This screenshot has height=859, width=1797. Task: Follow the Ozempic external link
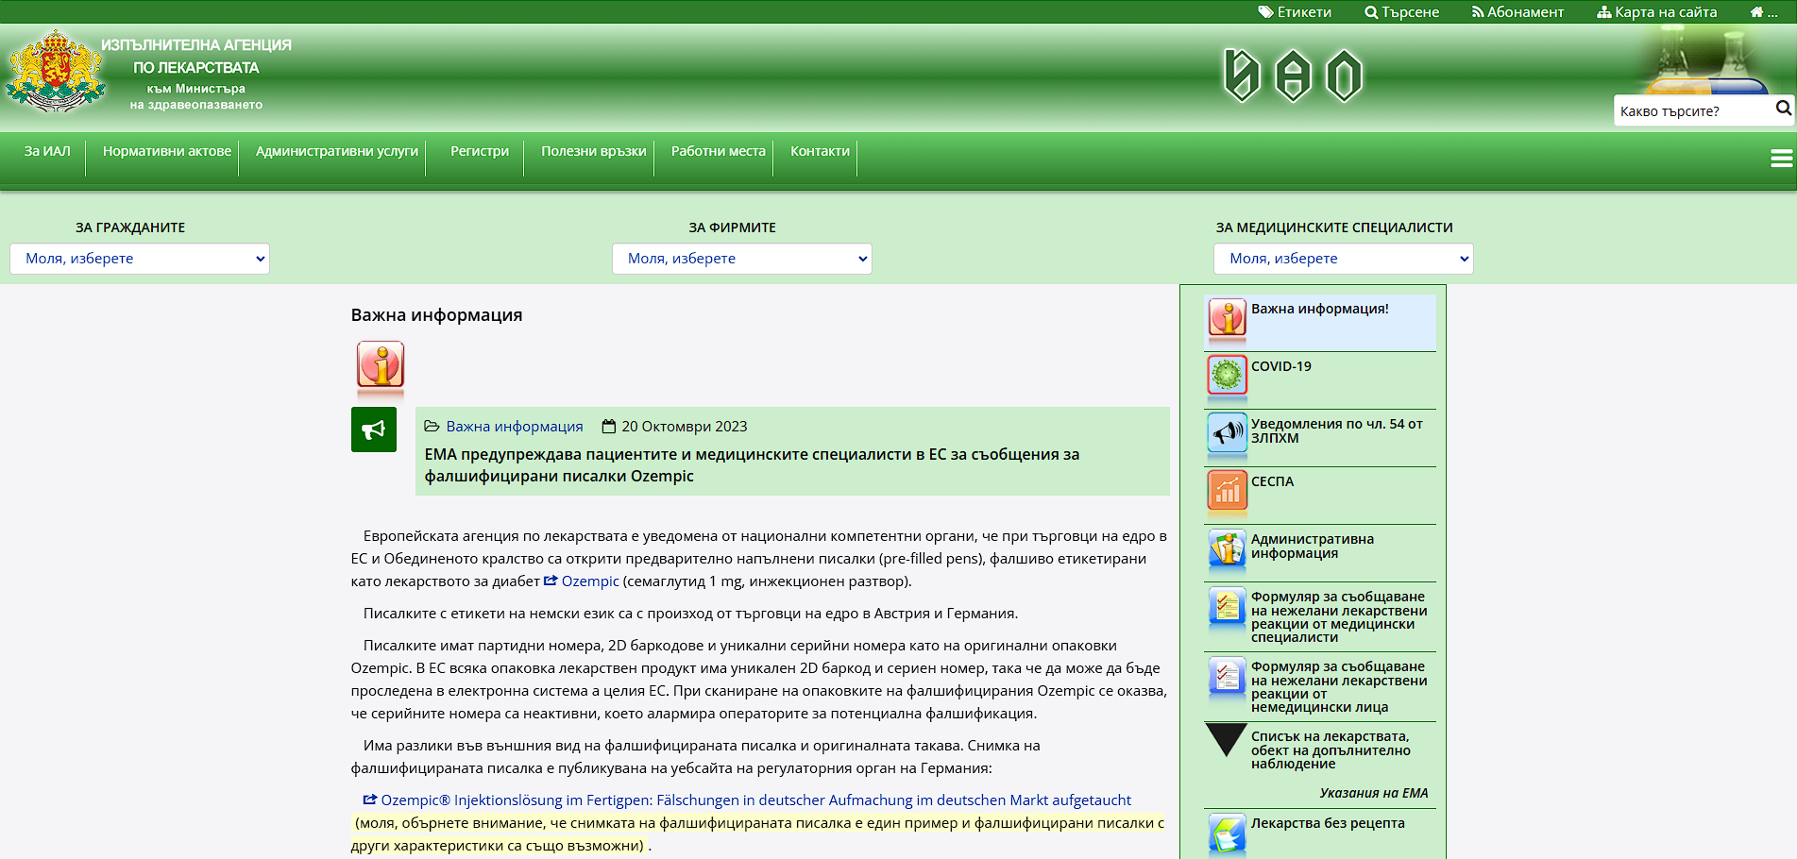pyautogui.click(x=588, y=581)
